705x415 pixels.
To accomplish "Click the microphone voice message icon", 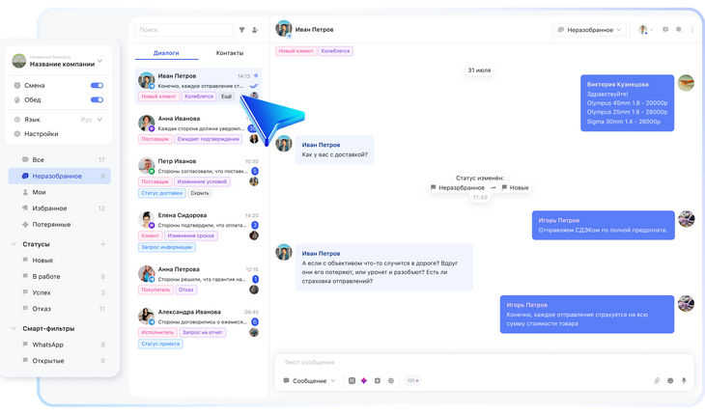I will coord(684,380).
